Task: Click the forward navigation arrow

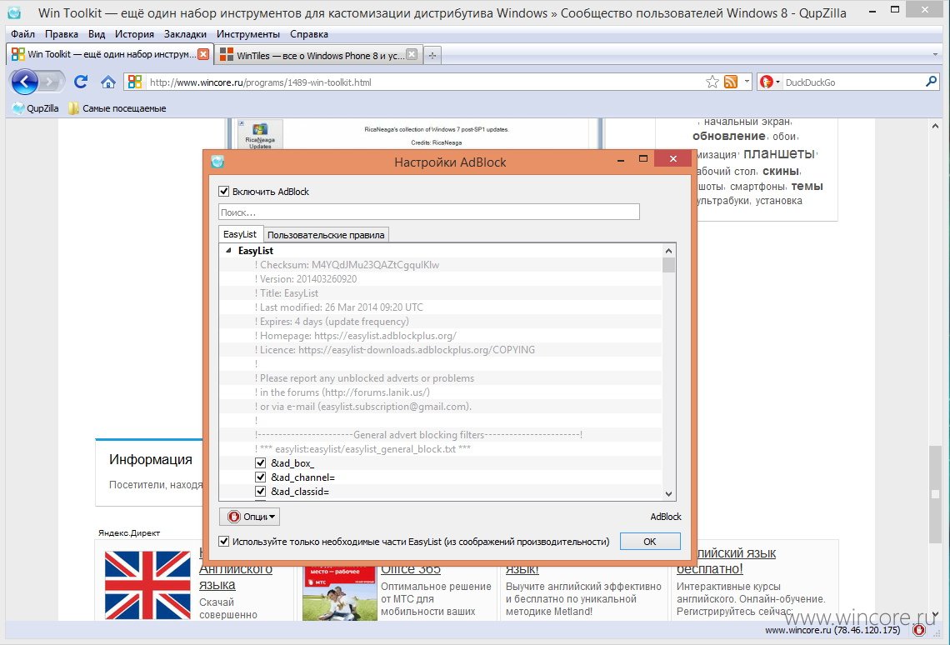Action: click(x=52, y=82)
